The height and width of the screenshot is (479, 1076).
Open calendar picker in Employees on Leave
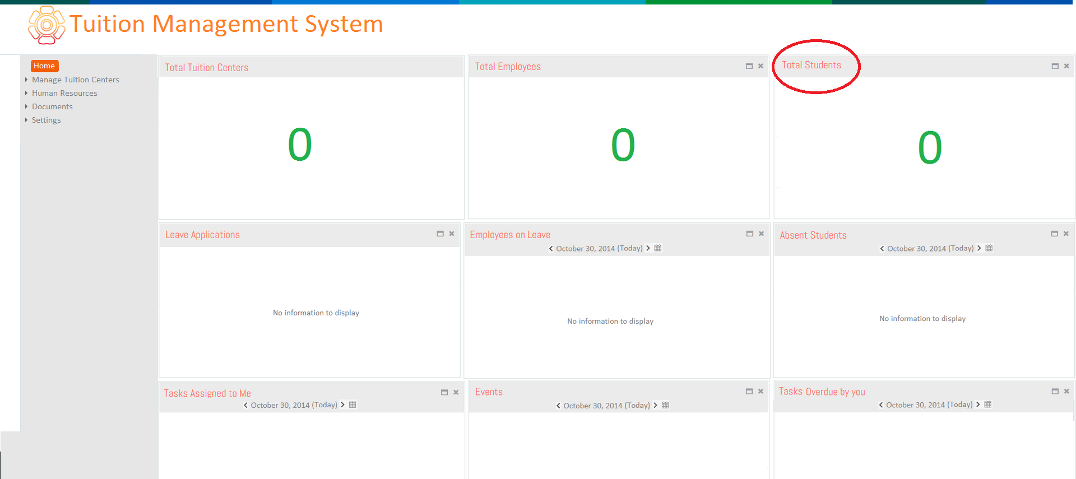tap(658, 248)
